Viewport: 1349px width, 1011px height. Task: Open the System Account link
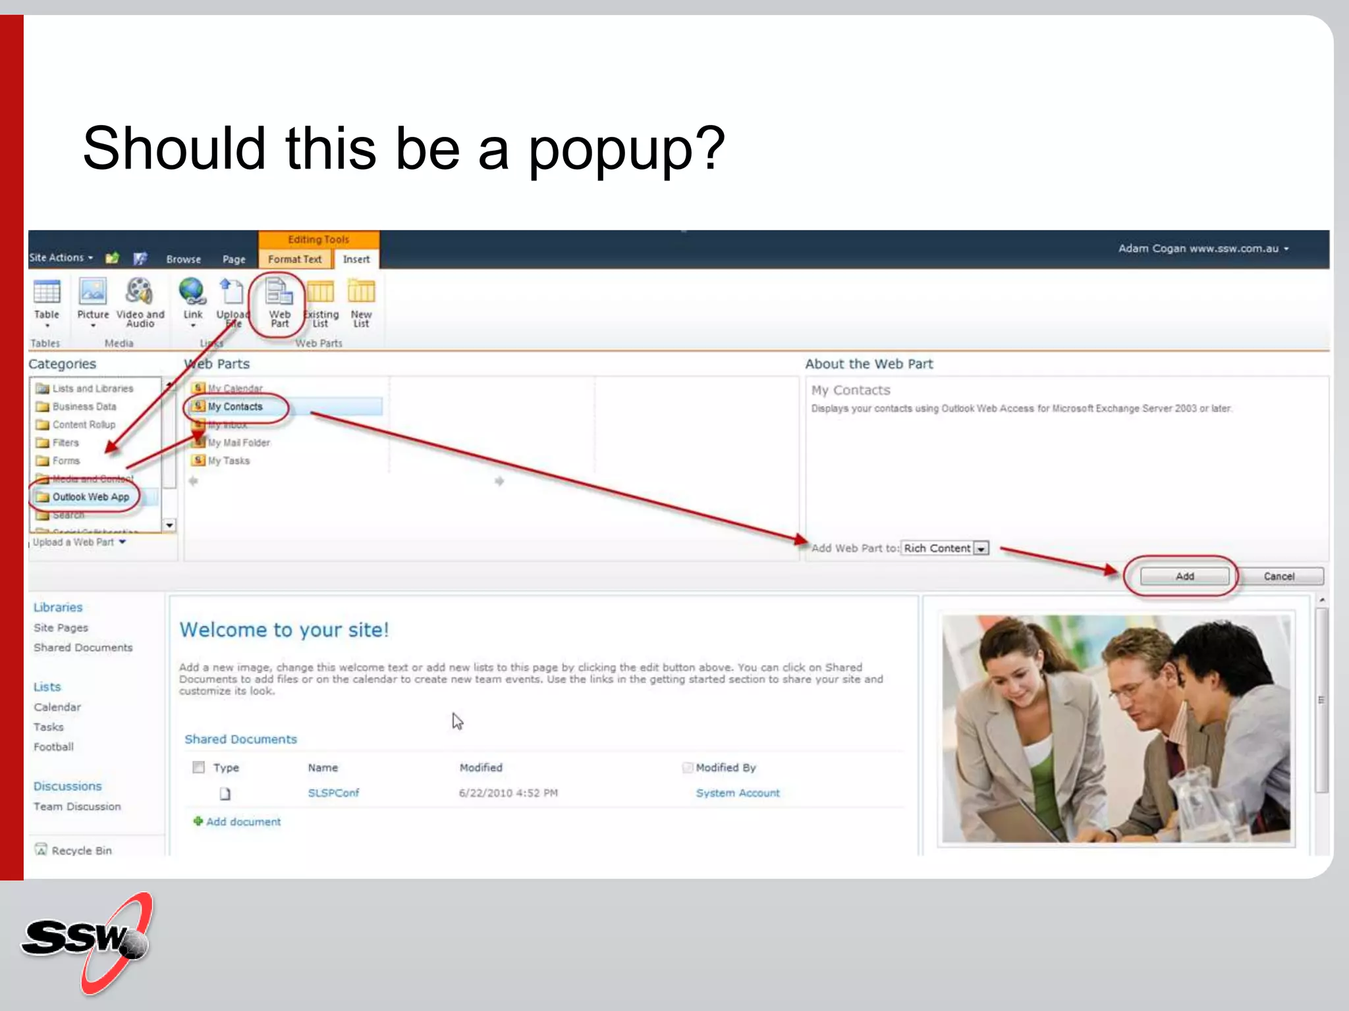pyautogui.click(x=738, y=793)
